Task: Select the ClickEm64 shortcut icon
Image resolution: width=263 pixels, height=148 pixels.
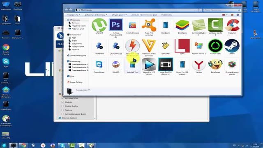Action: (x=99, y=46)
